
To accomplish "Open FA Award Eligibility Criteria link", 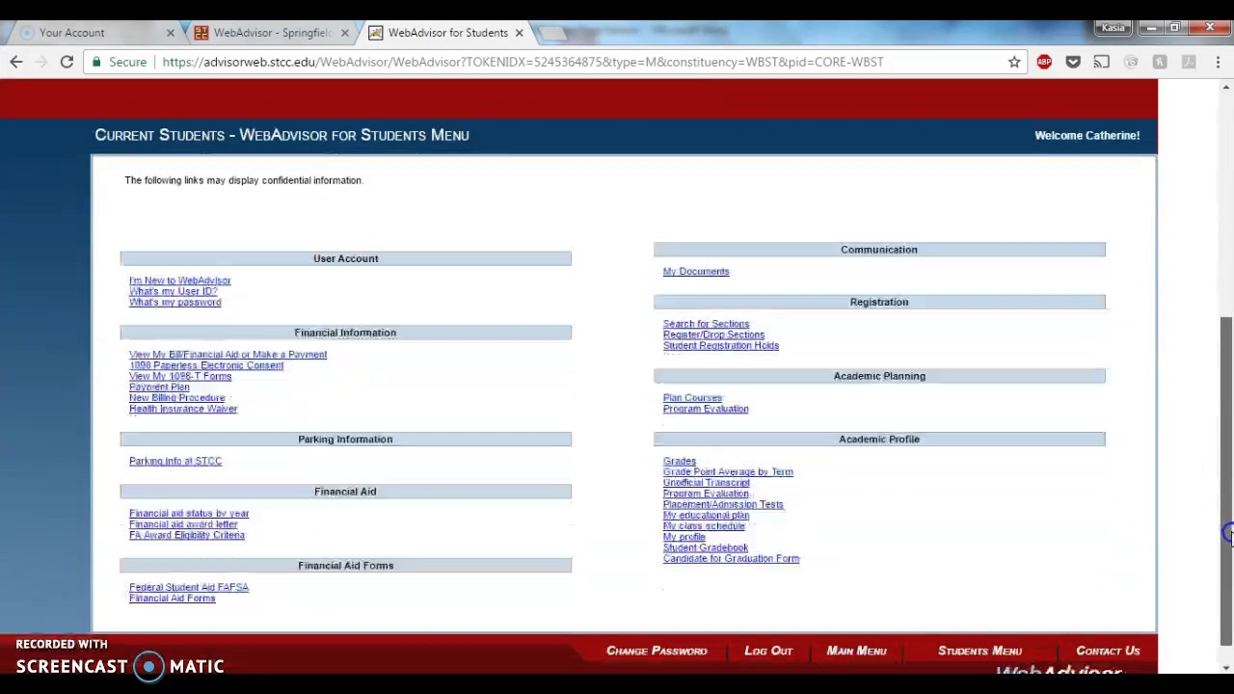I will click(x=187, y=535).
